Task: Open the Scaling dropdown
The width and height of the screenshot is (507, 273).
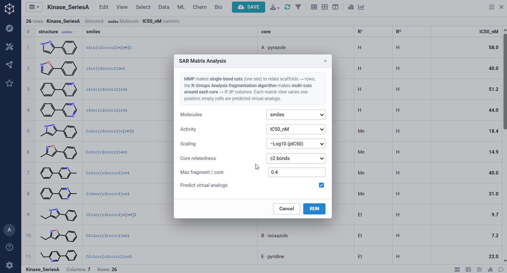Action: click(296, 144)
